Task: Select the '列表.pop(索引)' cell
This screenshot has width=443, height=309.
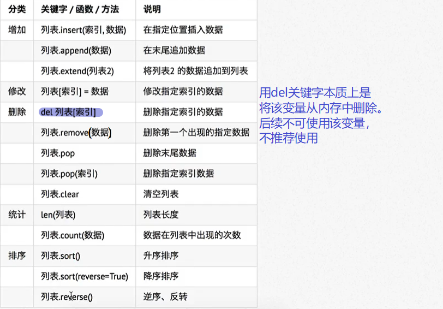Action: coord(69,174)
